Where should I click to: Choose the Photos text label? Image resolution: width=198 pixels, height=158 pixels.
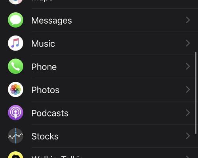pyautogui.click(x=45, y=90)
